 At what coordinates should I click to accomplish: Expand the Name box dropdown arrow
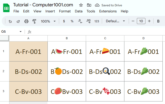(x=21, y=31)
